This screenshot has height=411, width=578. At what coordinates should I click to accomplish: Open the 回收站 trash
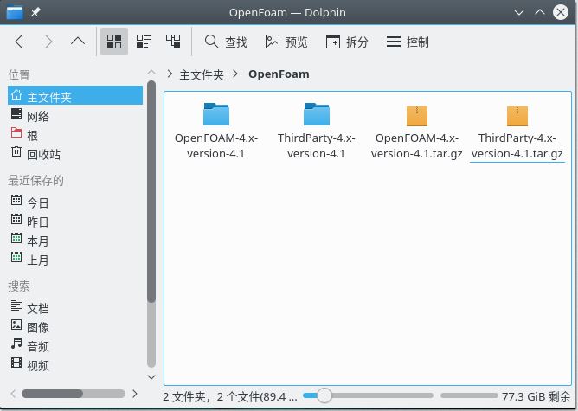(x=75, y=154)
